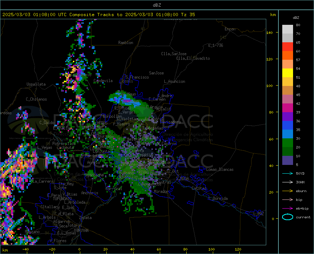
Task: Click the white 30HM arrow in legend
Action: 287,182
